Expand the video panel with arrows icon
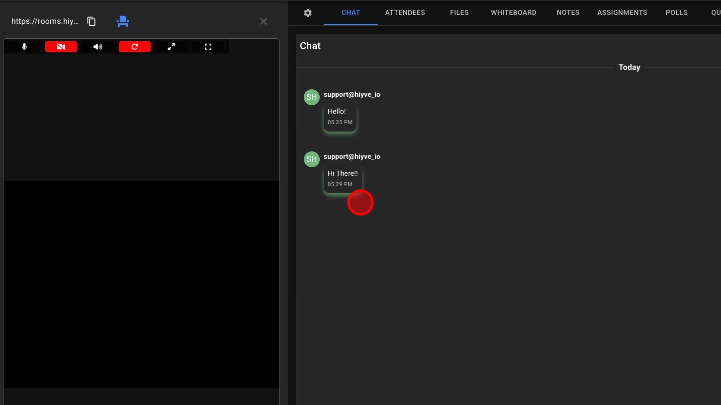Viewport: 721px width, 405px height. pyautogui.click(x=172, y=47)
